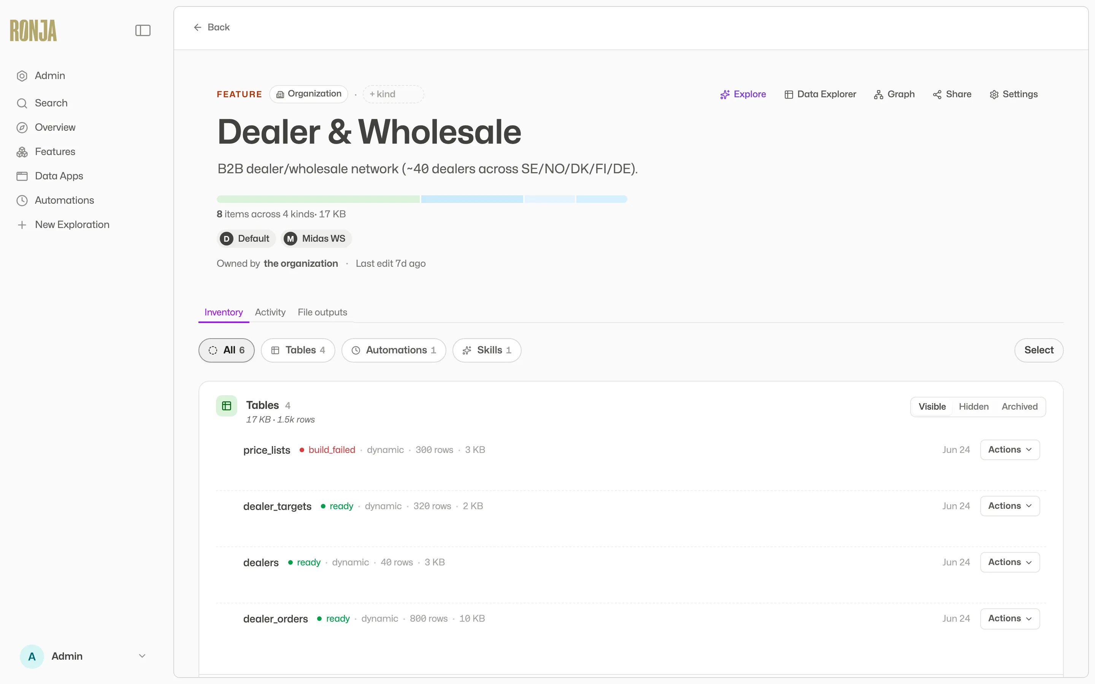Collapse the sidebar with the panel icon

click(x=143, y=30)
